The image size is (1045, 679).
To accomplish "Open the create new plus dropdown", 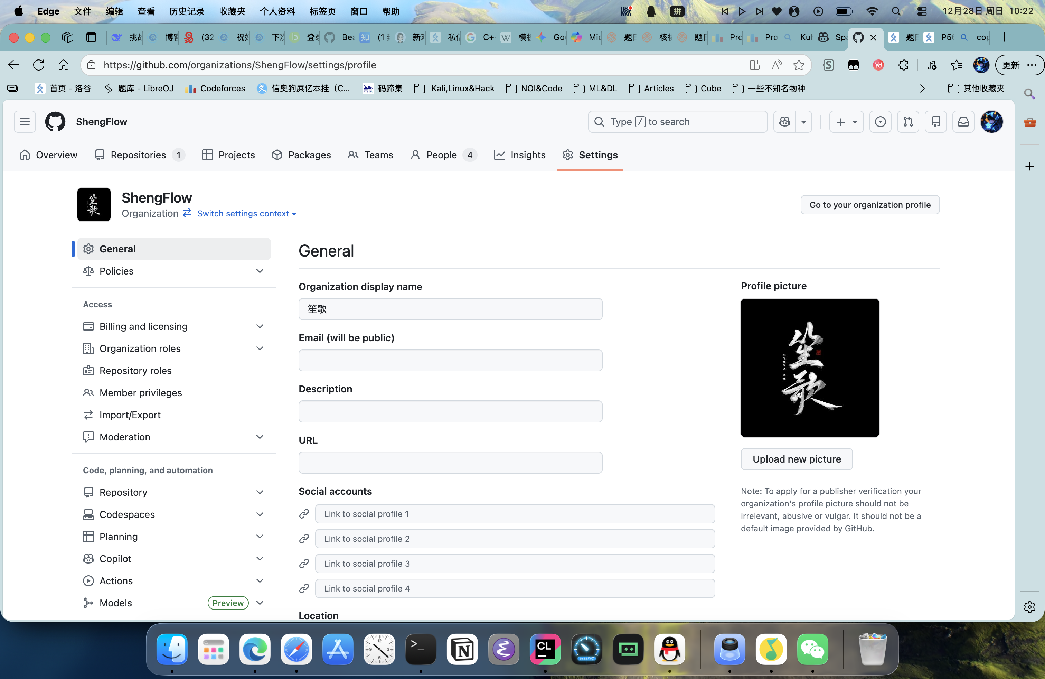I will [x=846, y=122].
